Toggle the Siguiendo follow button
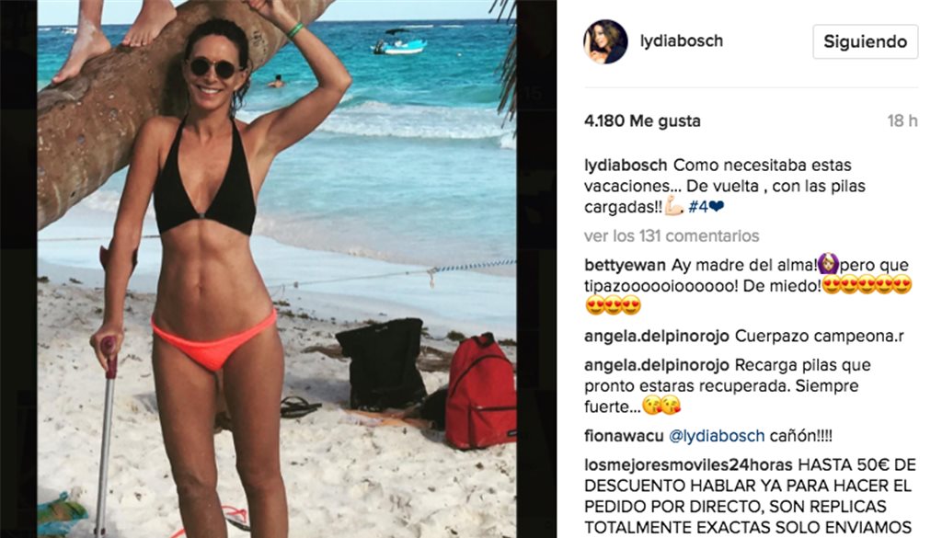The width and height of the screenshot is (942, 538). tap(865, 41)
